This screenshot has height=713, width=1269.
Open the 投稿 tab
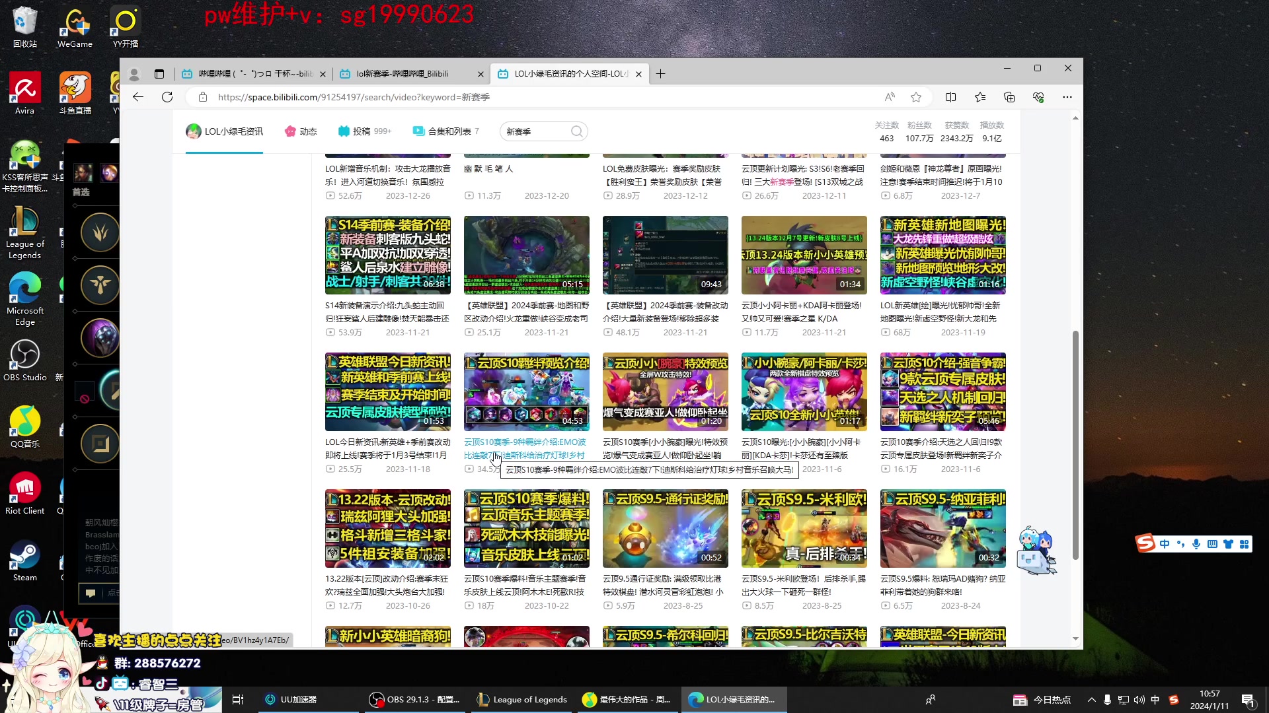pyautogui.click(x=364, y=131)
